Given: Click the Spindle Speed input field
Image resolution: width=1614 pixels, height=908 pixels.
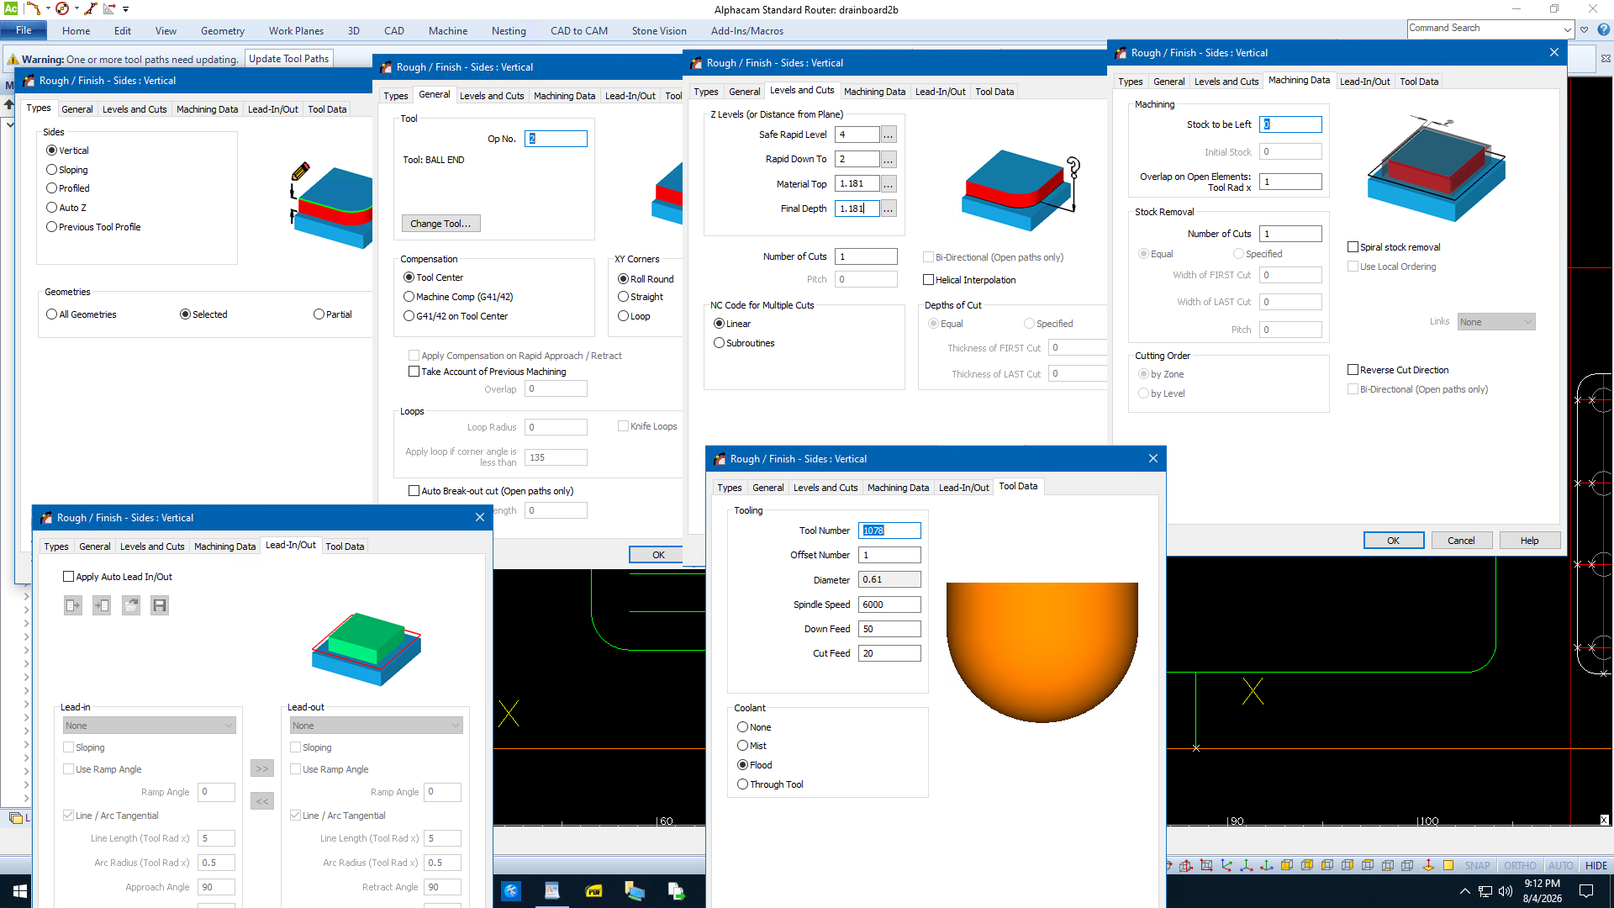Looking at the screenshot, I should click(x=889, y=604).
